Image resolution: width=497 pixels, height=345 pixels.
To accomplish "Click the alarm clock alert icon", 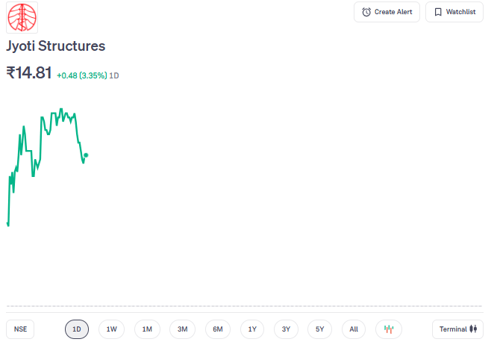I will [x=366, y=12].
